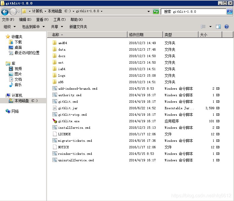
Task: Select 收藏夹 star icon in sidebar
Action: tap(8, 37)
